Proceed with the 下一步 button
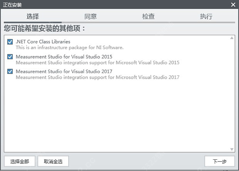239x171 pixels. tap(219, 161)
